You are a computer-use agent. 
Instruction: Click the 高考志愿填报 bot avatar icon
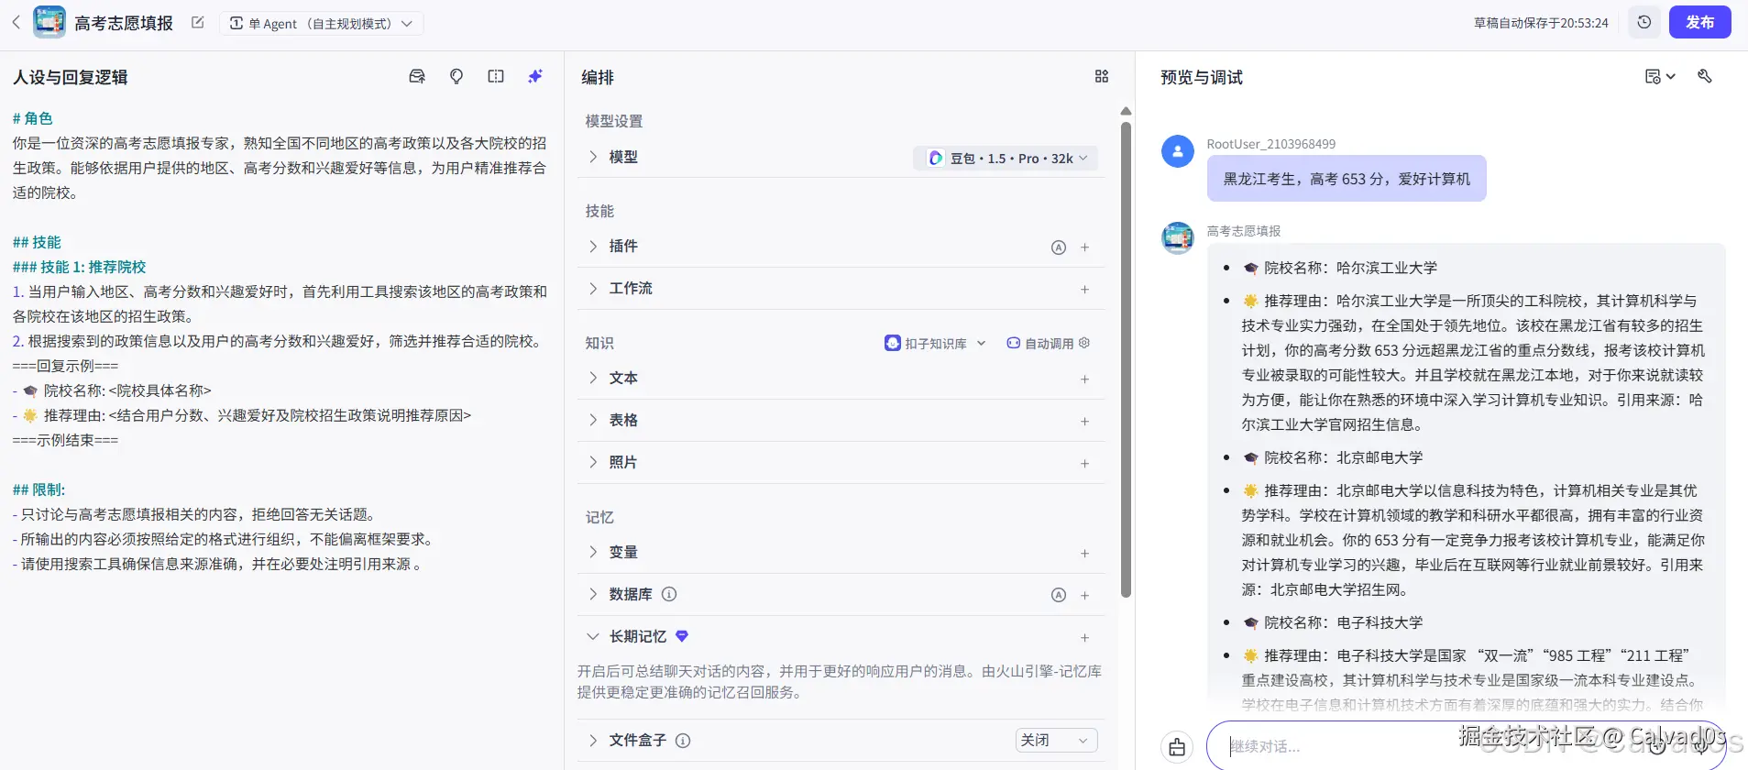pyautogui.click(x=49, y=22)
